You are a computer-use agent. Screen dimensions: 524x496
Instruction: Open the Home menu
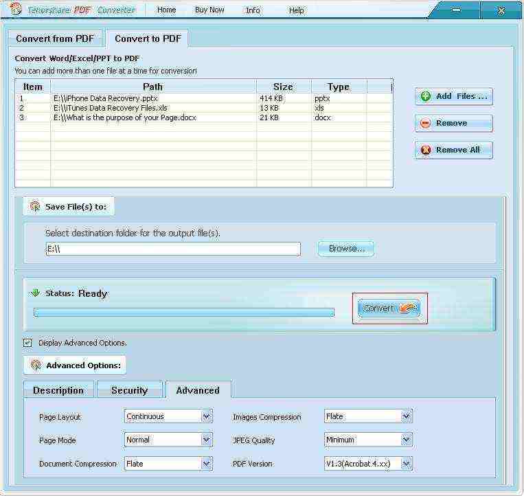166,10
